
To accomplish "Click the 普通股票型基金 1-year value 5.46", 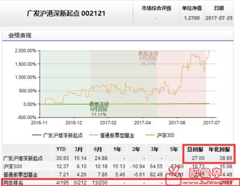I will [x=120, y=174].
